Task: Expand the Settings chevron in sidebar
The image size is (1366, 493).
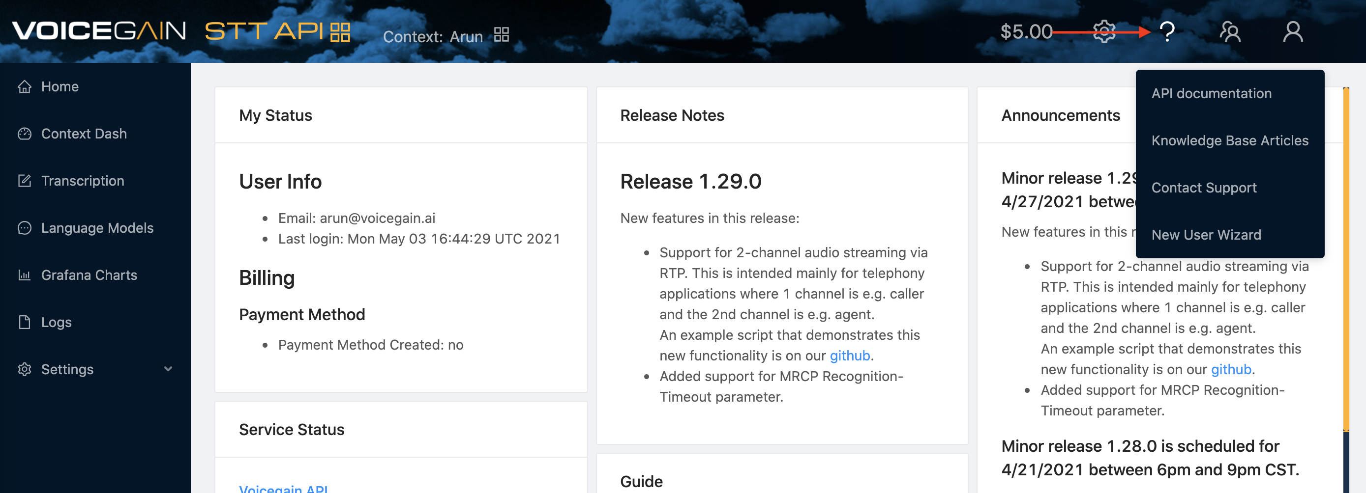Action: 168,369
